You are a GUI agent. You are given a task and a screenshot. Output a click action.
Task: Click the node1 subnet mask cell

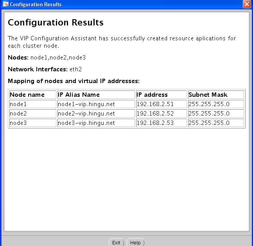point(215,104)
